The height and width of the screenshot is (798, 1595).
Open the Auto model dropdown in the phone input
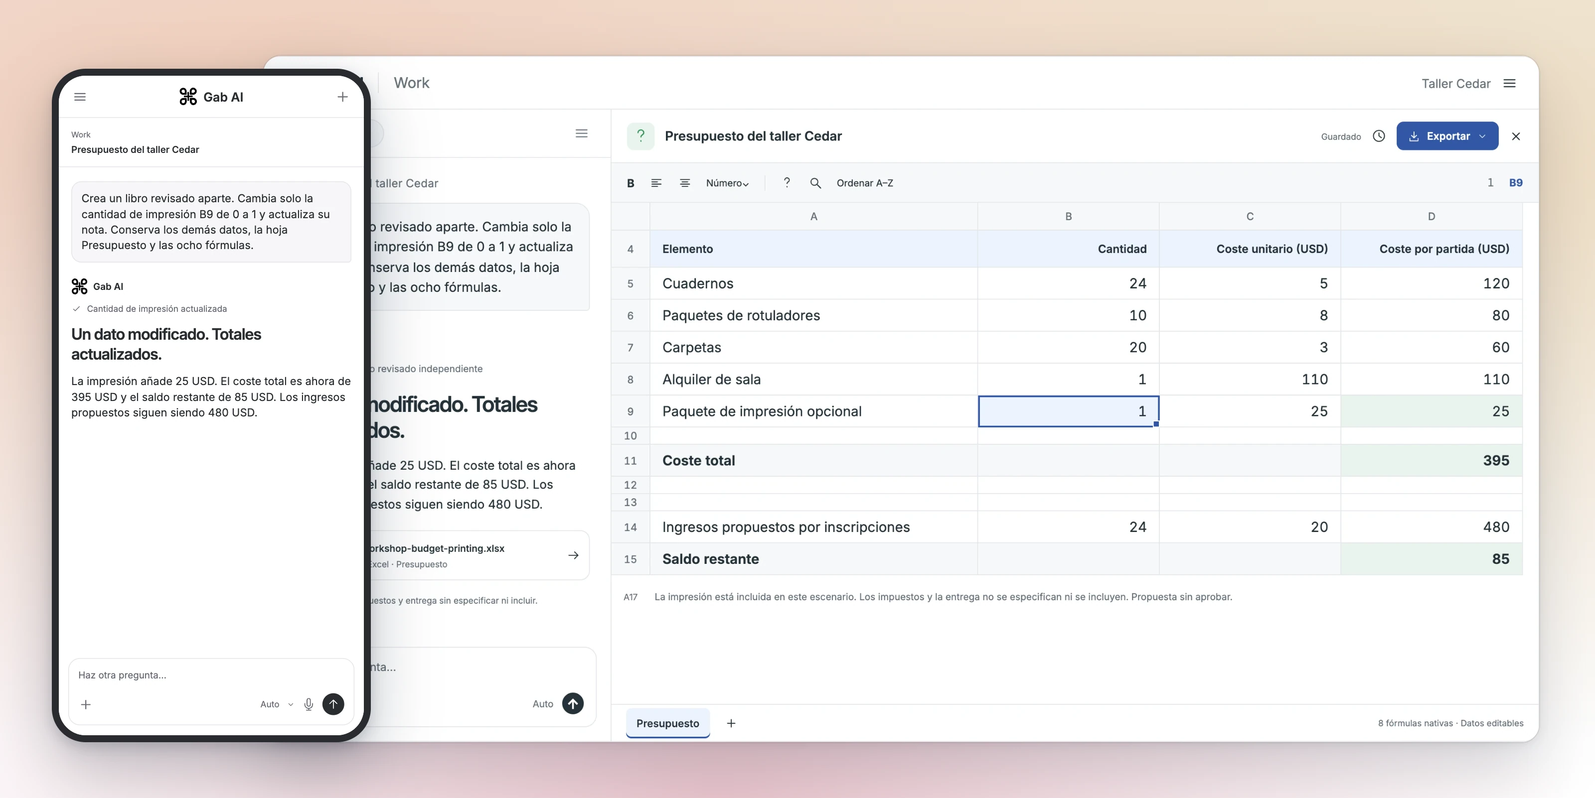(x=277, y=704)
